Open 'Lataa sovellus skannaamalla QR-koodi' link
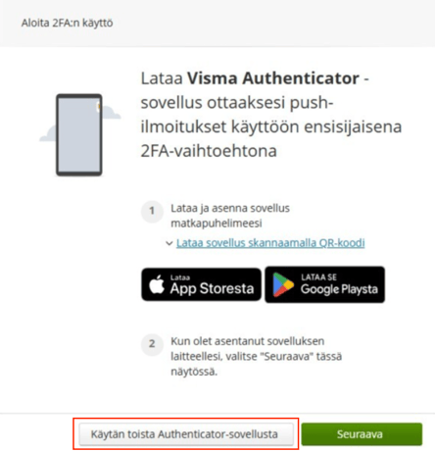The image size is (435, 452). 270,243
